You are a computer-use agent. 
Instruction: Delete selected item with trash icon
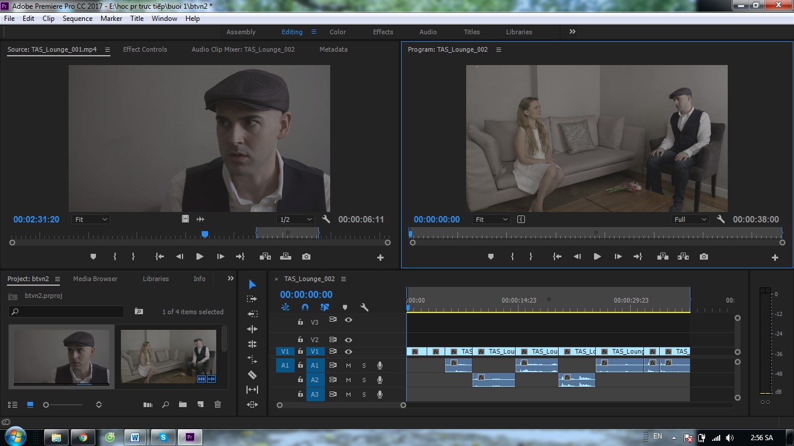click(x=217, y=405)
